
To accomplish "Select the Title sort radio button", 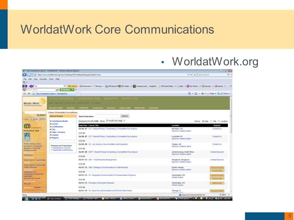I will click(x=211, y=121).
